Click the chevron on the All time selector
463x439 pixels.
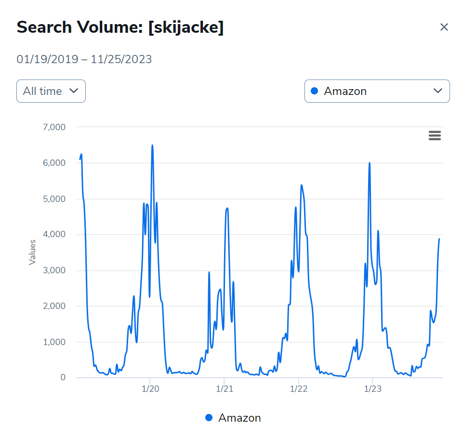75,91
